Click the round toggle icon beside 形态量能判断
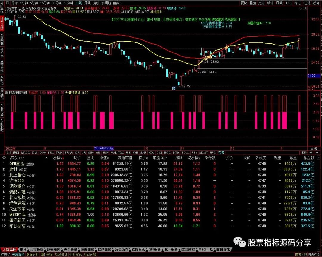Screen dimensions: 322x257 [6, 93]
